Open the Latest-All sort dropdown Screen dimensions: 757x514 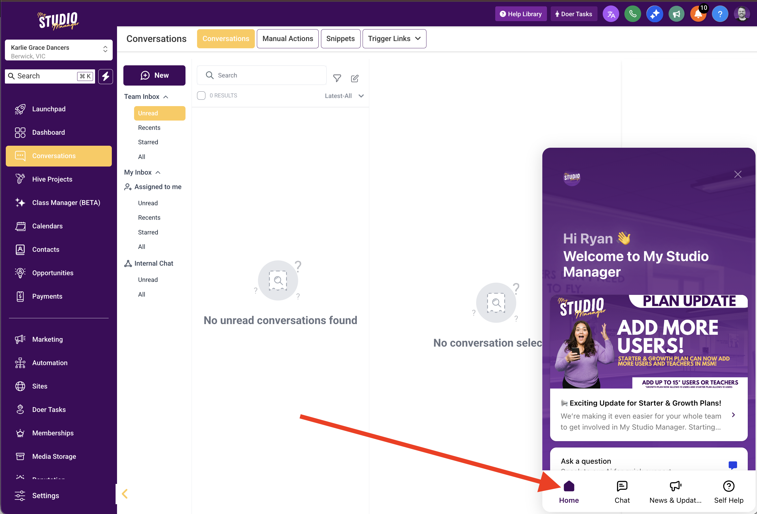point(344,96)
